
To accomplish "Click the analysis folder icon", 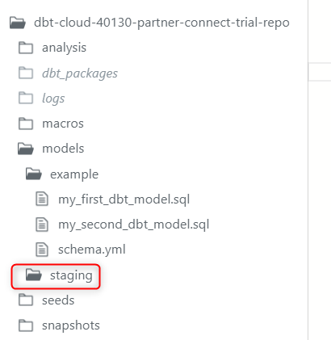I will pos(26,48).
